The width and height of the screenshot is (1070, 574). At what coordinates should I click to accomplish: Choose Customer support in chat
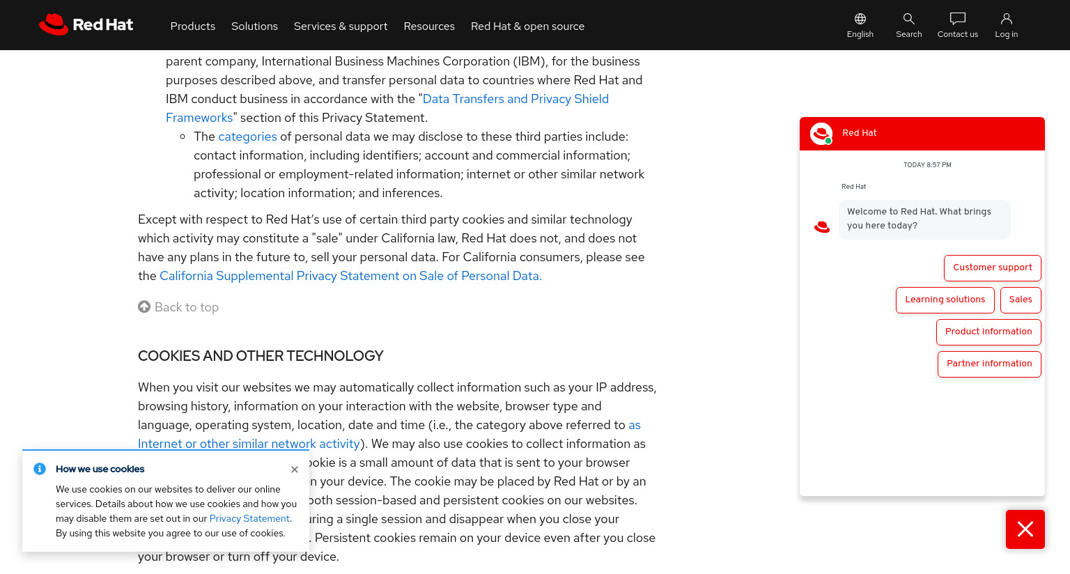[x=992, y=267]
